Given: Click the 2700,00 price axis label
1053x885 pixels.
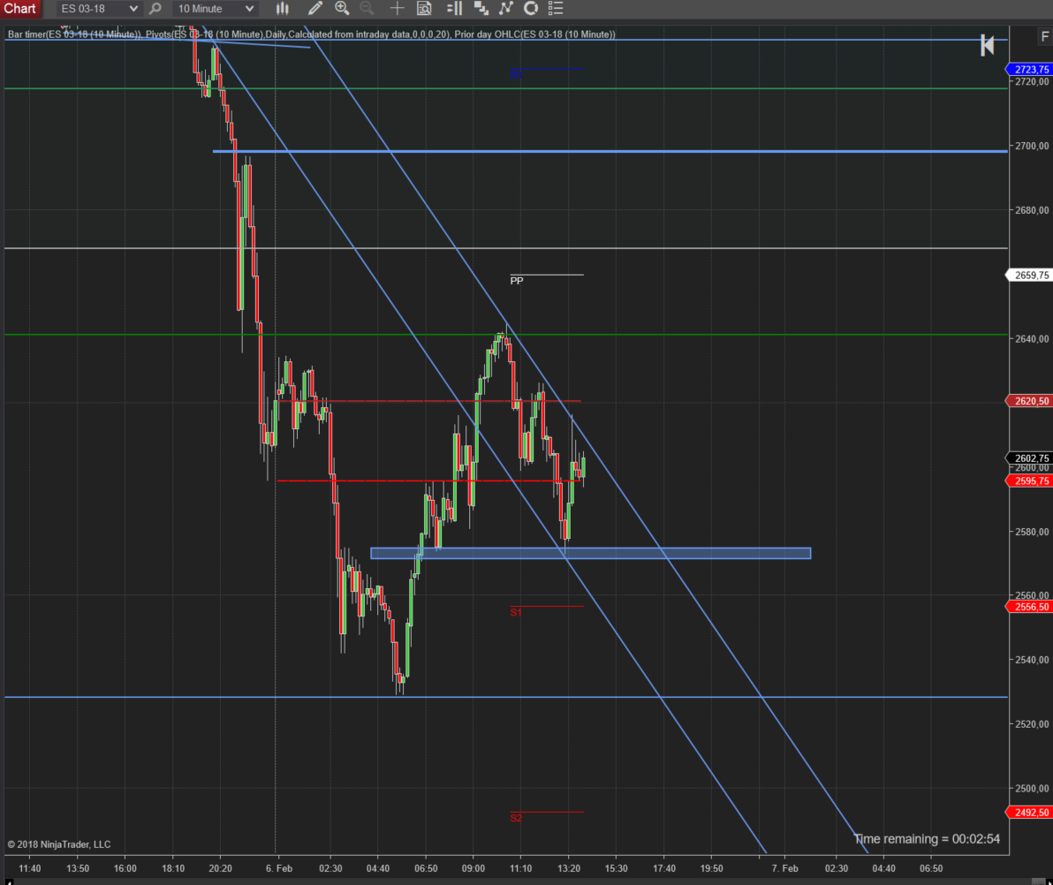Looking at the screenshot, I should coord(1032,146).
